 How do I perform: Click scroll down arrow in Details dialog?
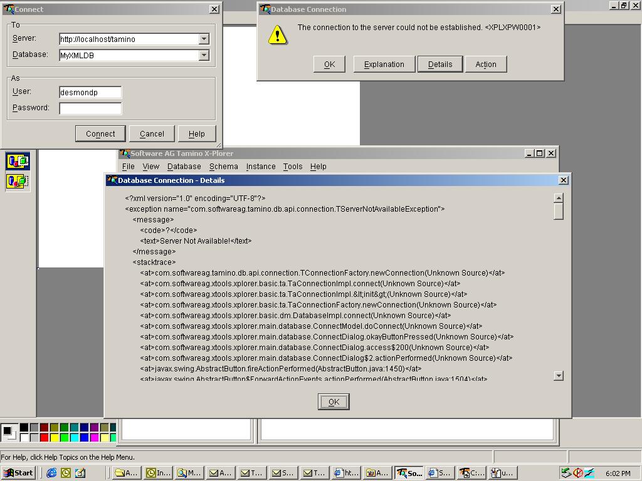559,376
